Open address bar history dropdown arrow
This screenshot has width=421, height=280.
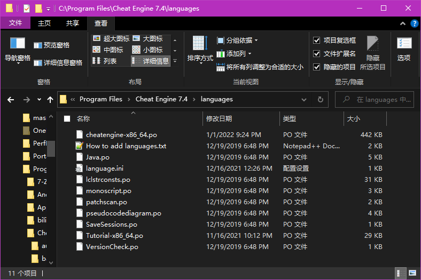(305, 99)
